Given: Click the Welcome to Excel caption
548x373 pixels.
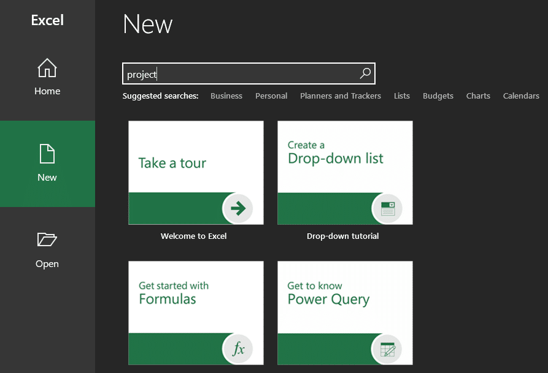Looking at the screenshot, I should 194,236.
